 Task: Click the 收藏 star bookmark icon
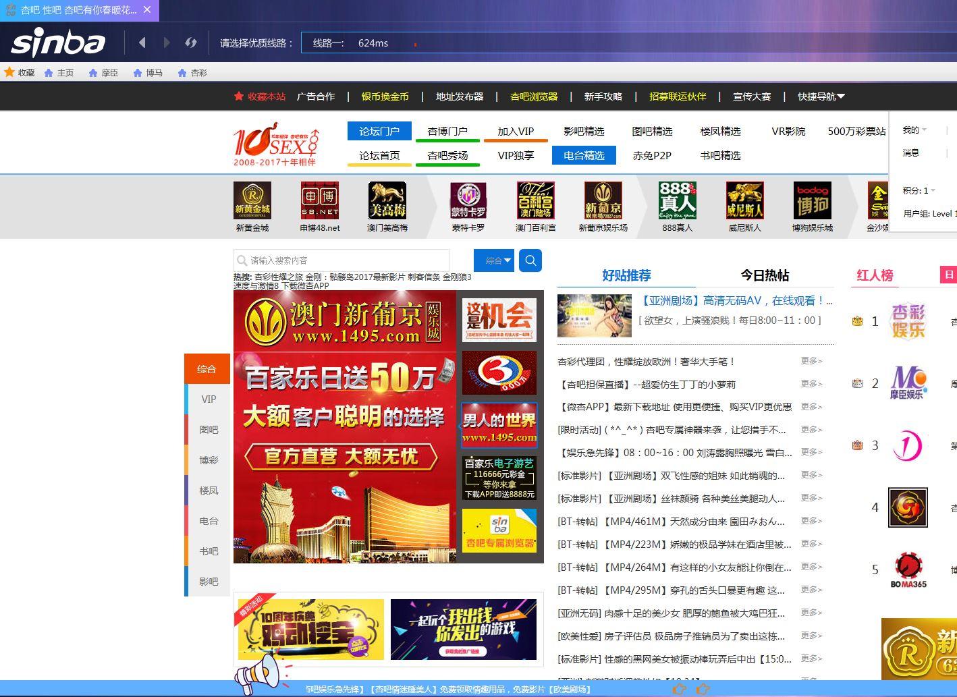pyautogui.click(x=10, y=72)
